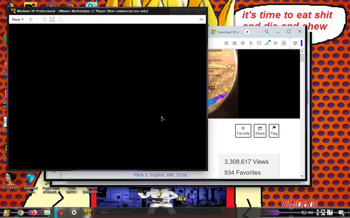Maximize the VMware Player window
The image size is (350, 218).
pyautogui.click(x=188, y=11)
